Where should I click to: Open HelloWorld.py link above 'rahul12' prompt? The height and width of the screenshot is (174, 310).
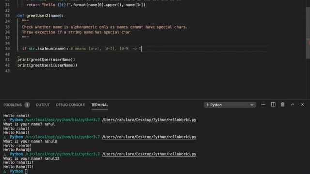click(x=149, y=154)
